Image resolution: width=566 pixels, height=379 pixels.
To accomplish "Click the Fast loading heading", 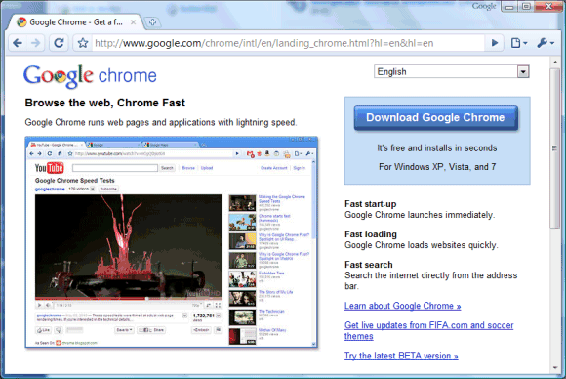I will (x=371, y=234).
